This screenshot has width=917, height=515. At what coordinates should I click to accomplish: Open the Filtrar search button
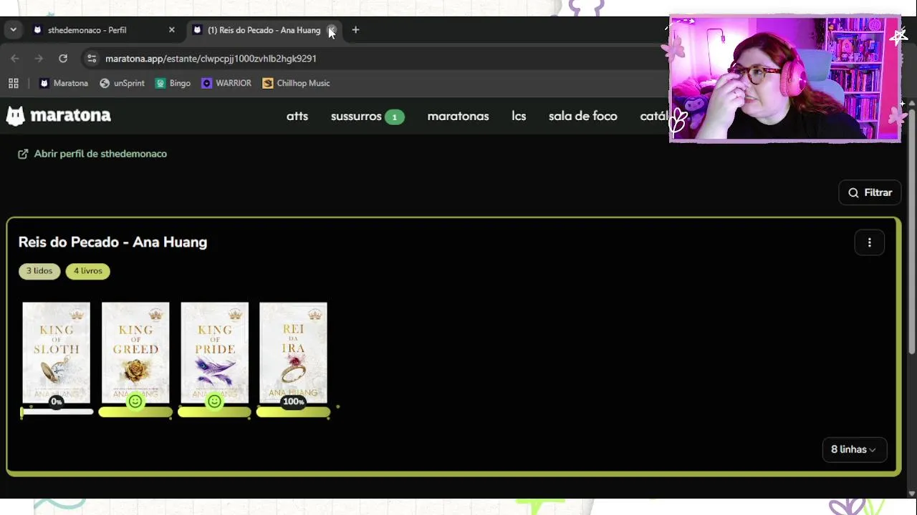tap(870, 192)
